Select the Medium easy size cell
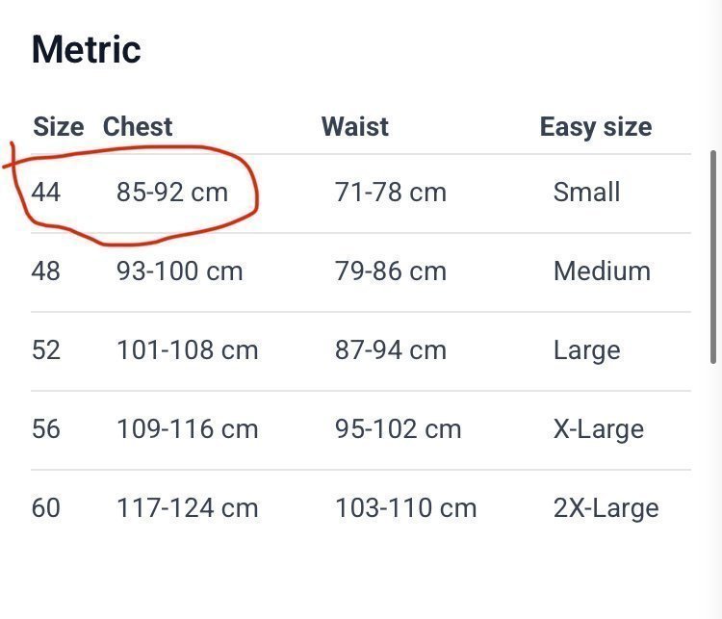722x619 pixels. click(x=603, y=271)
